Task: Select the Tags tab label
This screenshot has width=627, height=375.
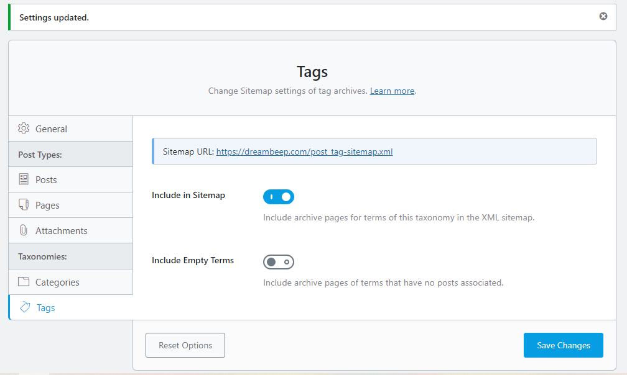Action: pos(46,308)
